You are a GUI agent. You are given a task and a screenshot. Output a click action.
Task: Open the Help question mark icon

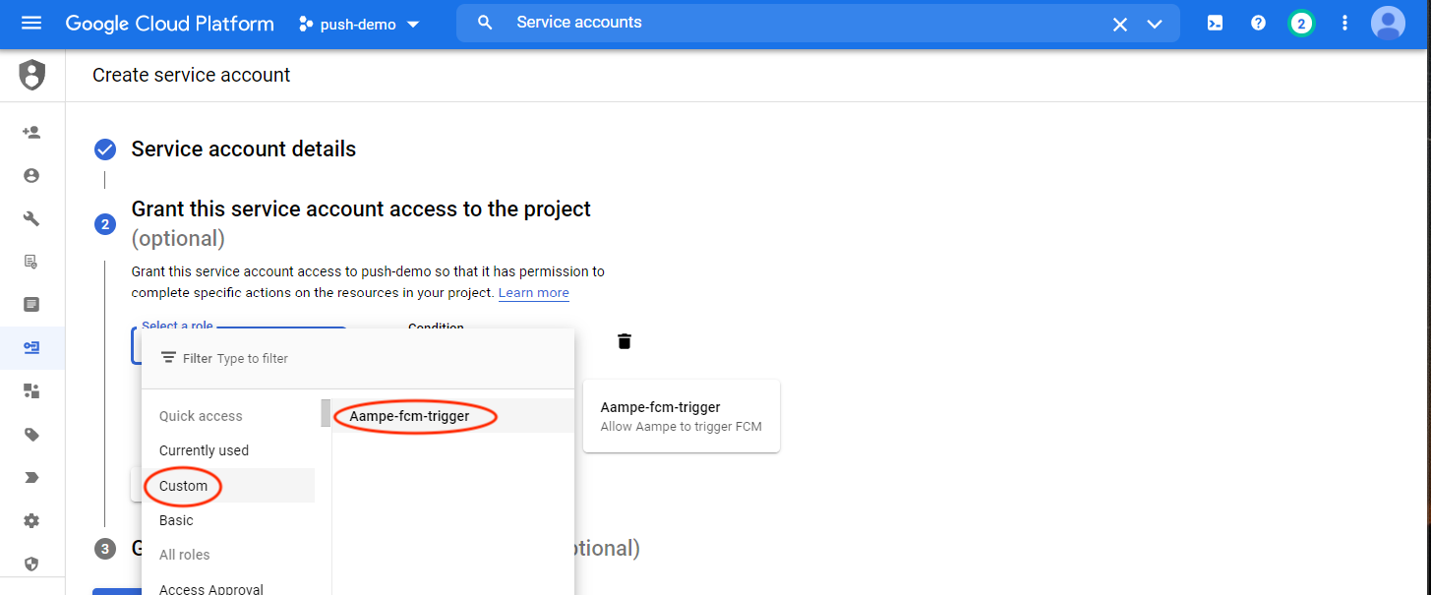pos(1258,23)
